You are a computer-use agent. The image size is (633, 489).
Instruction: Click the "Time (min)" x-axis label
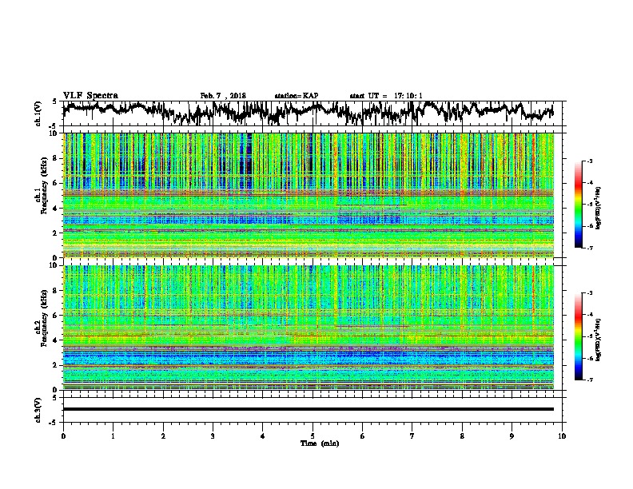[320, 443]
